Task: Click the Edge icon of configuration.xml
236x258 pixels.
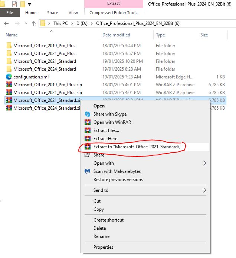Action: pos(9,77)
